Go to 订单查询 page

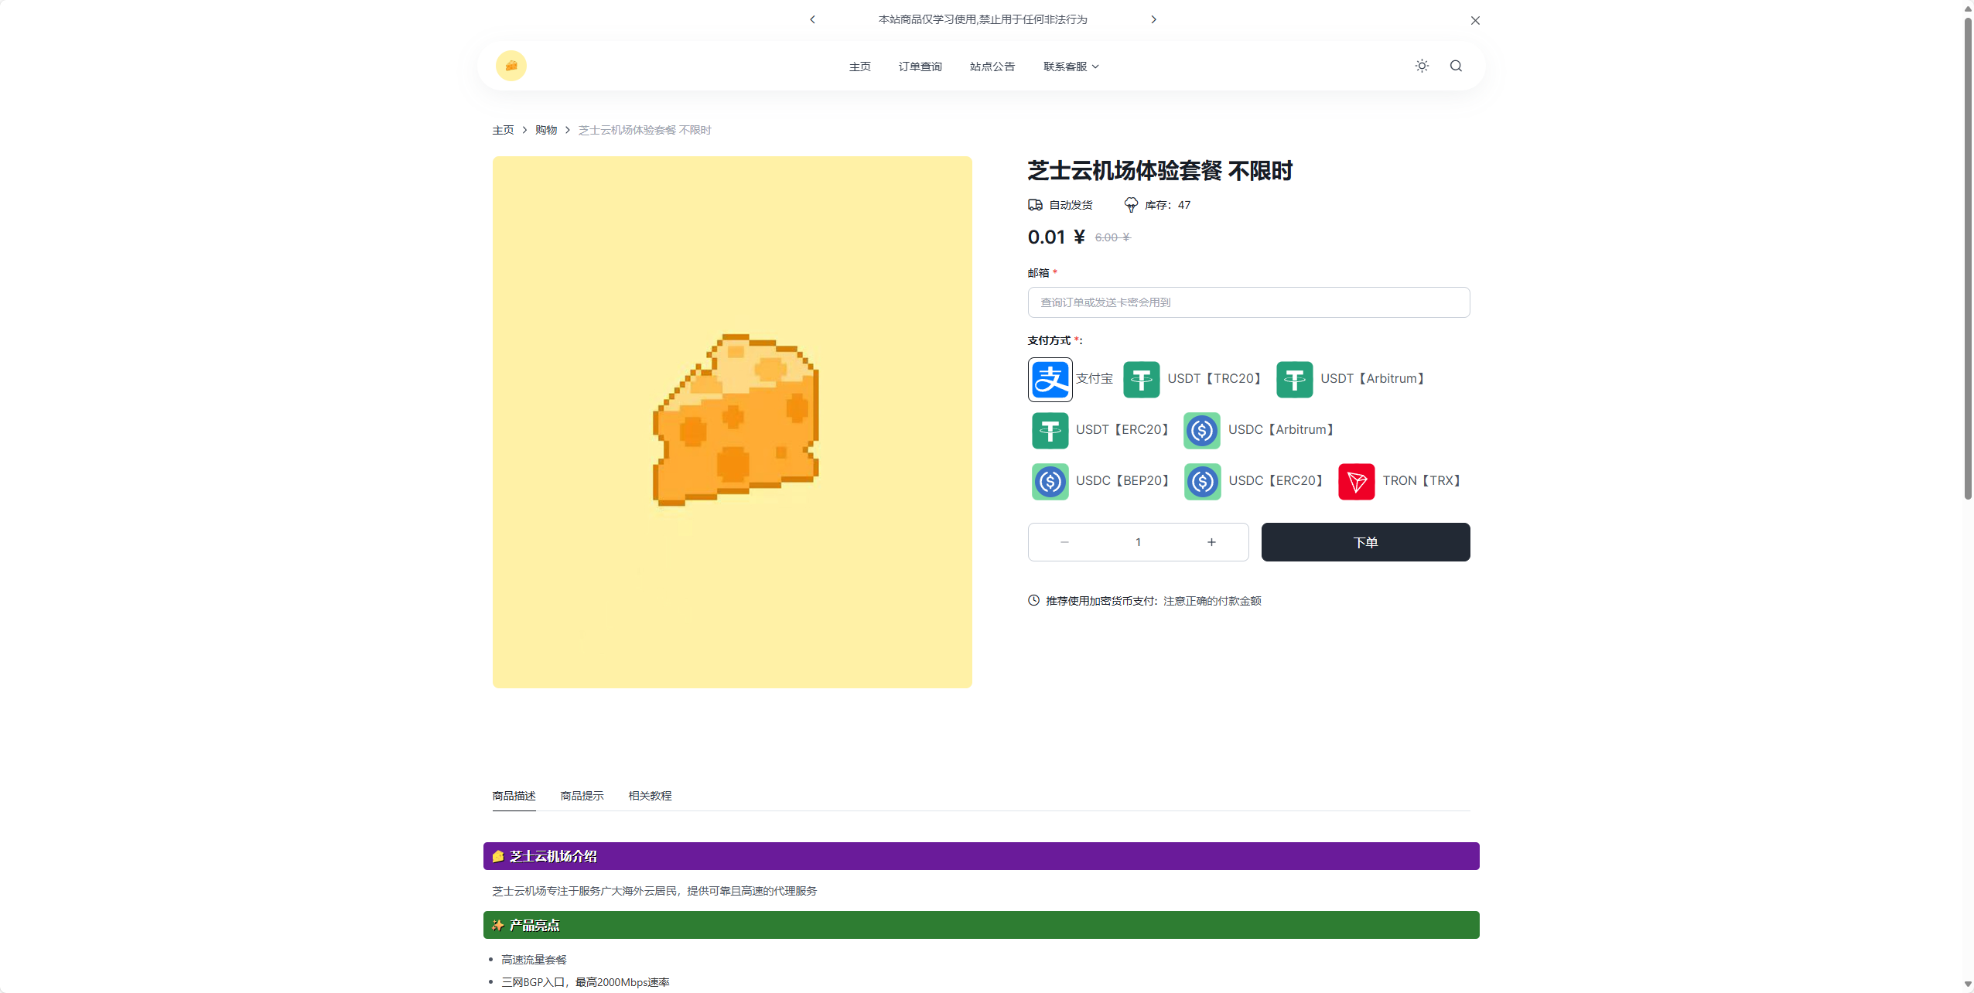[x=920, y=67]
